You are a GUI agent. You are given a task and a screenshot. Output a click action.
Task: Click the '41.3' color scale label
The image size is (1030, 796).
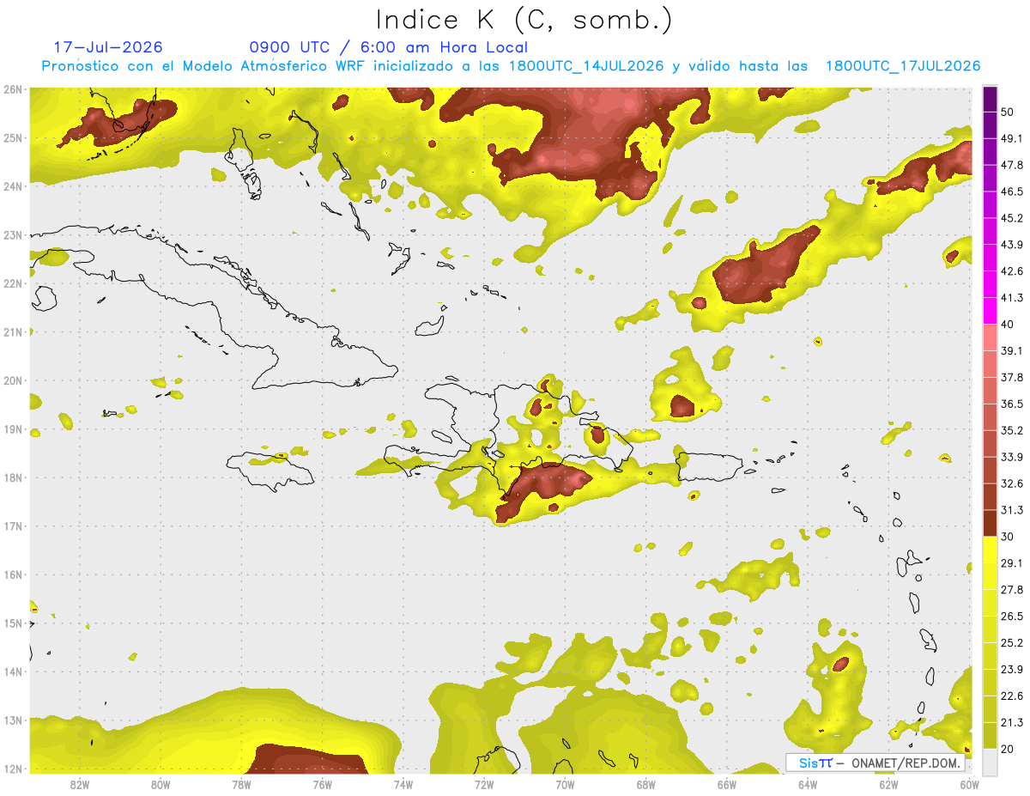coord(1012,298)
